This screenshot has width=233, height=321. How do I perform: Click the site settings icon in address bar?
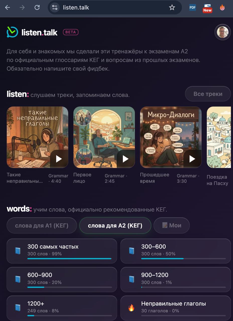click(x=55, y=8)
